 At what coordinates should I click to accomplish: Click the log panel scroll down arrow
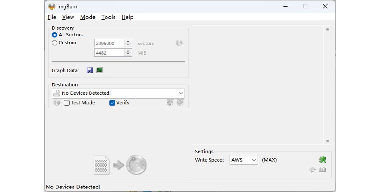327,141
